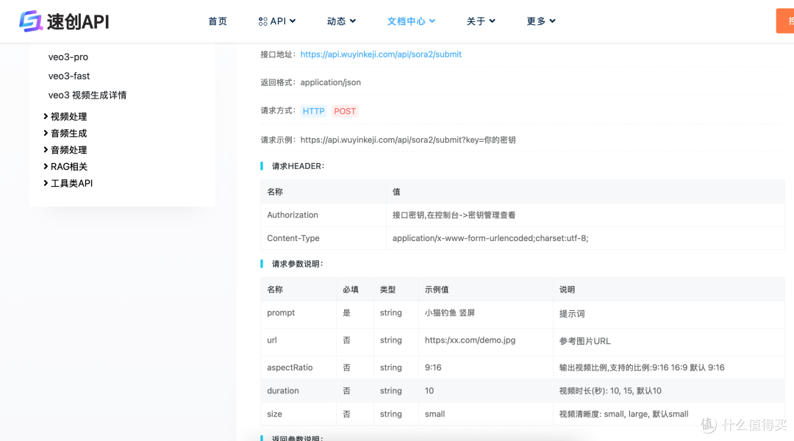Click the HTTP request method tag
794x441 pixels.
pos(313,112)
